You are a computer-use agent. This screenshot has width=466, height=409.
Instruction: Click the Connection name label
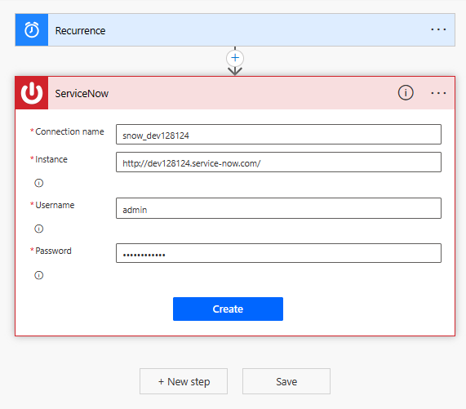[69, 131]
